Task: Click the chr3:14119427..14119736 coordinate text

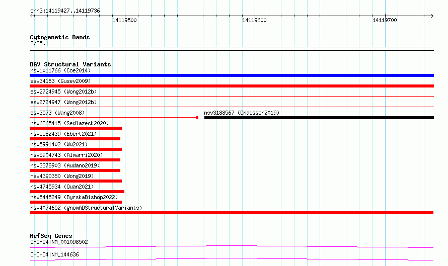Action: [x=65, y=11]
